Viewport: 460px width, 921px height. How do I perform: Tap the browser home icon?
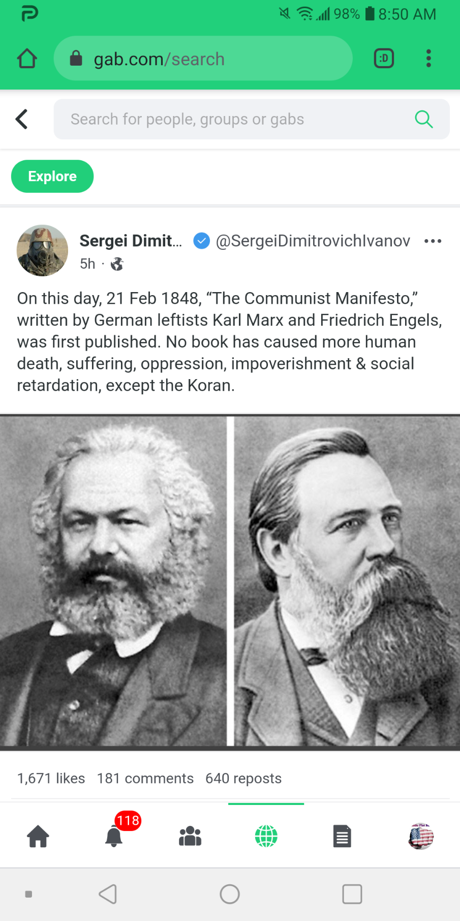point(27,59)
